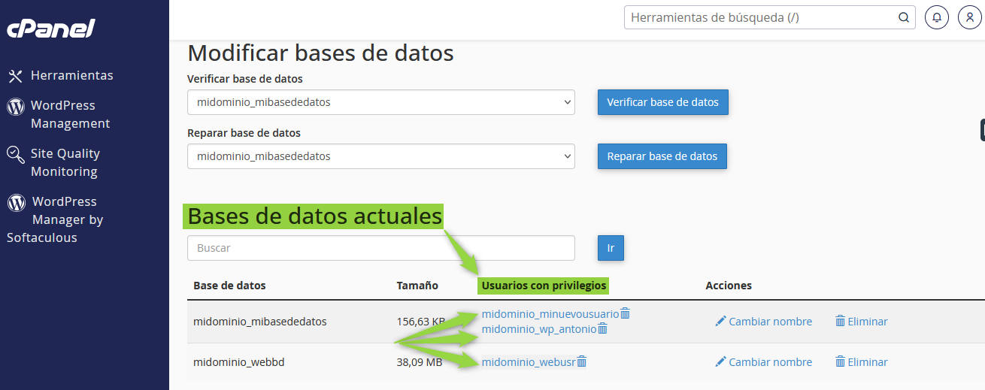Click Cambiar nombre for midominio_mibasededatos
Screen dimensions: 985x390
[763, 321]
